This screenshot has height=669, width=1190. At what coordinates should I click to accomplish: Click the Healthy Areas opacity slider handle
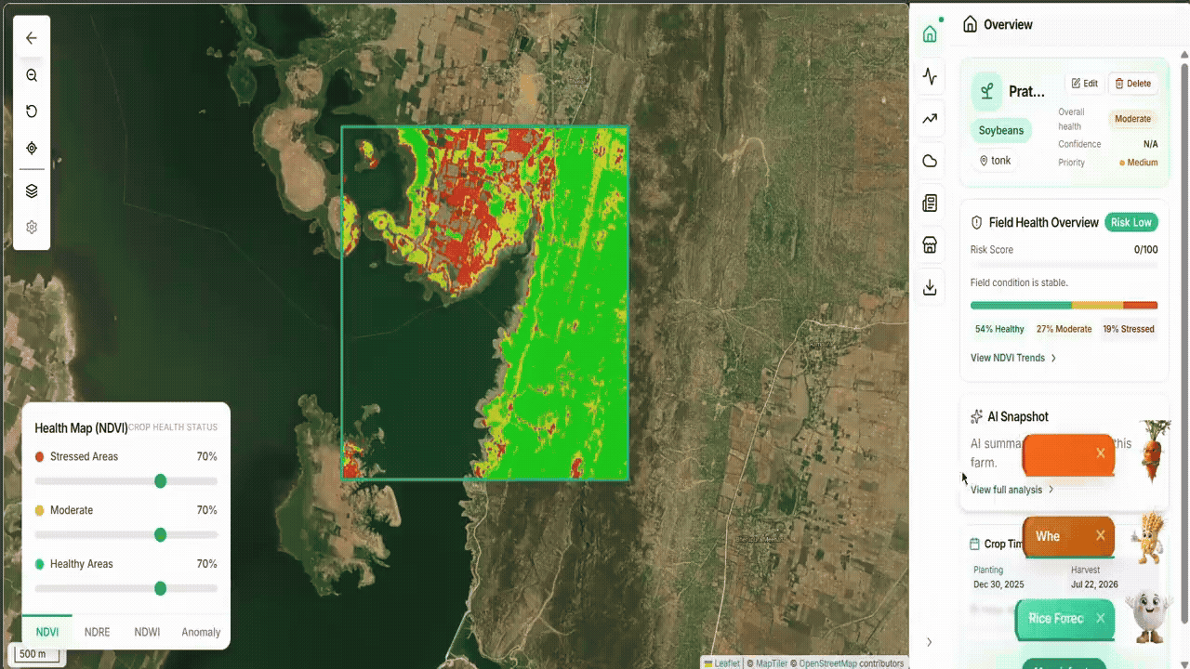click(x=160, y=588)
